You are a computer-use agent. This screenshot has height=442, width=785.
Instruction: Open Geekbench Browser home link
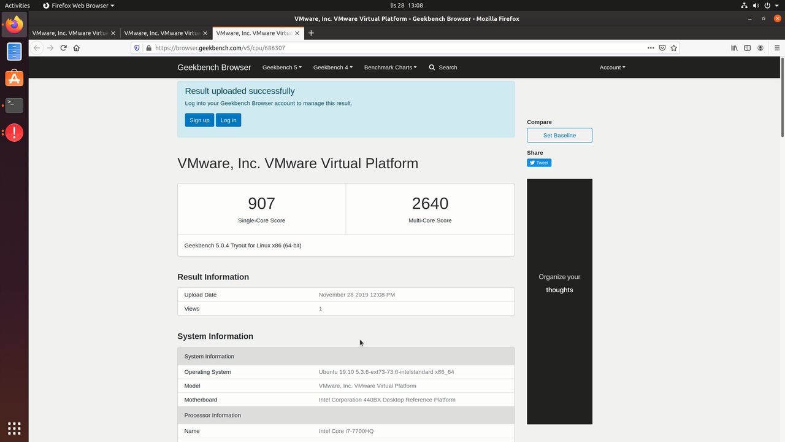(214, 68)
